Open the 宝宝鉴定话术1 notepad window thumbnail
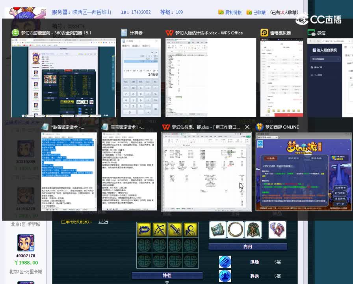The image size is (353, 284). [130, 171]
